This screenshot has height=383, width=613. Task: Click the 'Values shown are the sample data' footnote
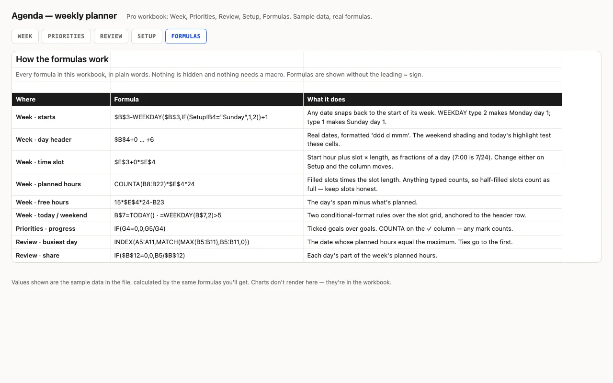[x=201, y=282]
